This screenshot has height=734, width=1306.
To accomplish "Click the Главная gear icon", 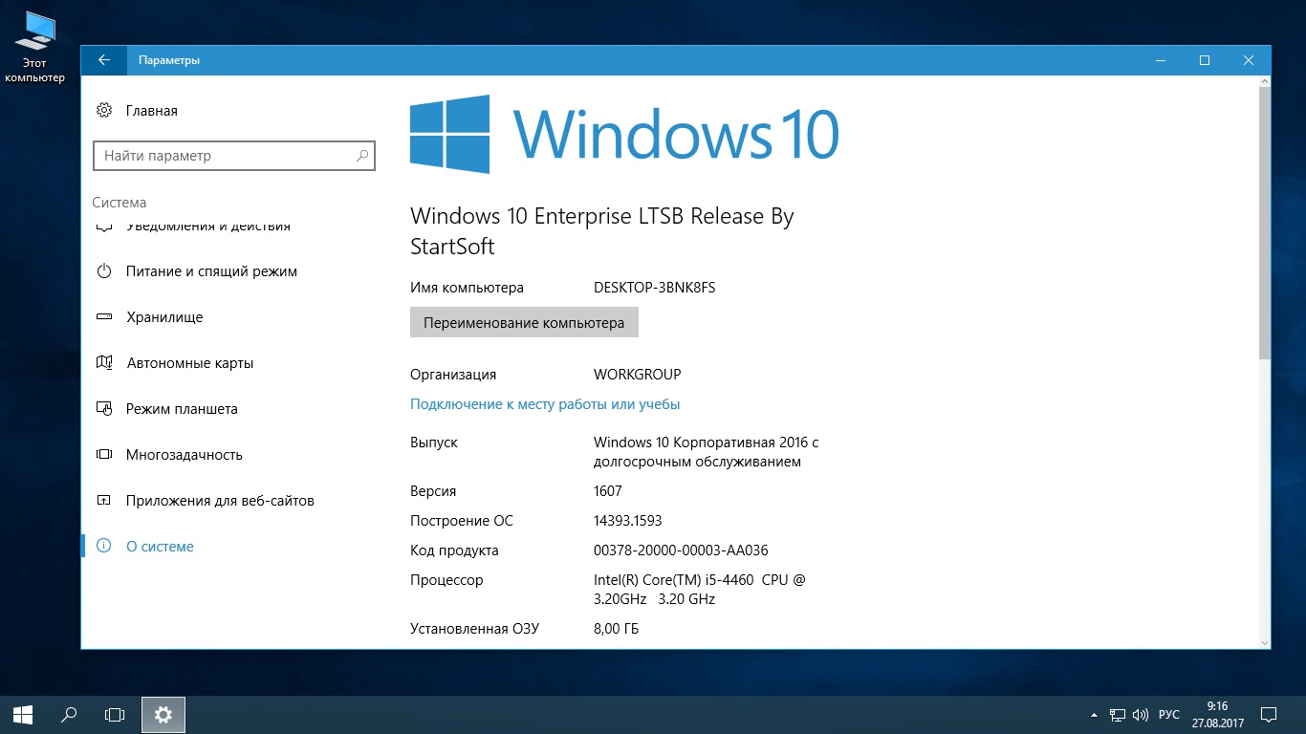I will [104, 111].
